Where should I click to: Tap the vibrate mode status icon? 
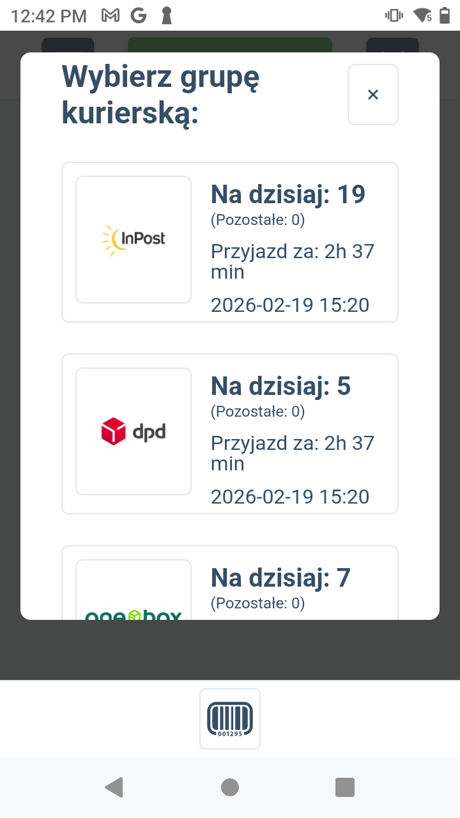point(394,15)
